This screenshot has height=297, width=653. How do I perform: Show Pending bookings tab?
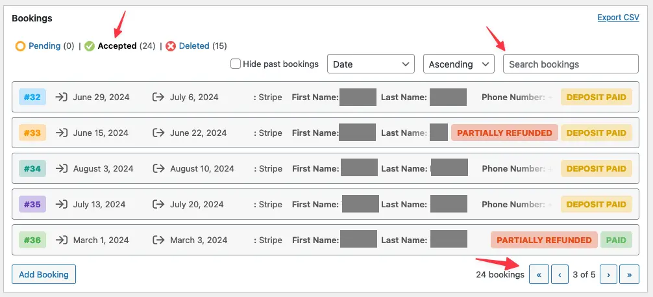point(43,46)
